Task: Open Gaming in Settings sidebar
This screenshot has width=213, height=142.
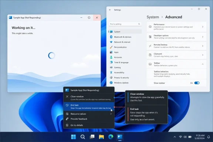Action: coord(125,67)
